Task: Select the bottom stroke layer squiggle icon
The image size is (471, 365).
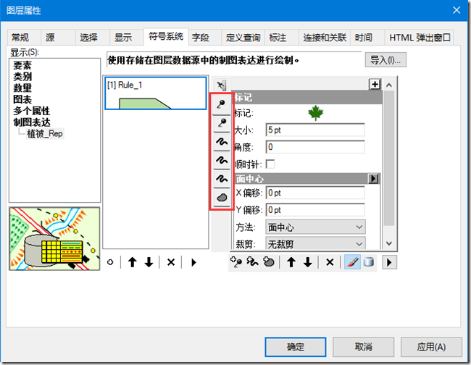Action: coord(222,179)
